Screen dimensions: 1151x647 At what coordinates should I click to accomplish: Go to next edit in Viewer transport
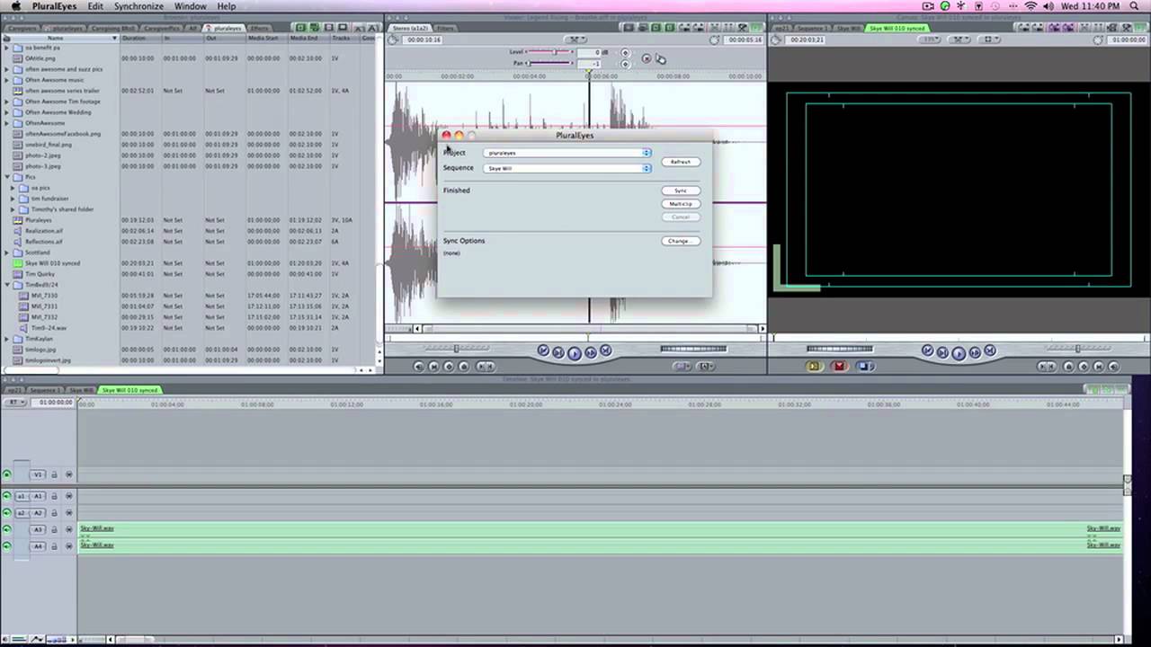pos(605,351)
